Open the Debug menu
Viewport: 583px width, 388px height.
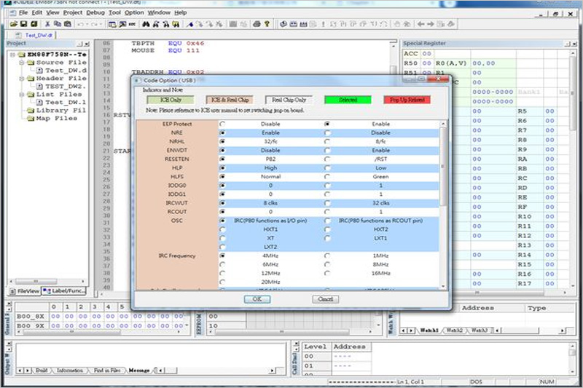[95, 12]
